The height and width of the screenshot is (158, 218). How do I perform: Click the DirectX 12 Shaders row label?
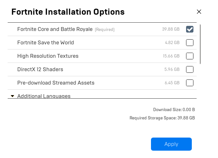coord(40,70)
